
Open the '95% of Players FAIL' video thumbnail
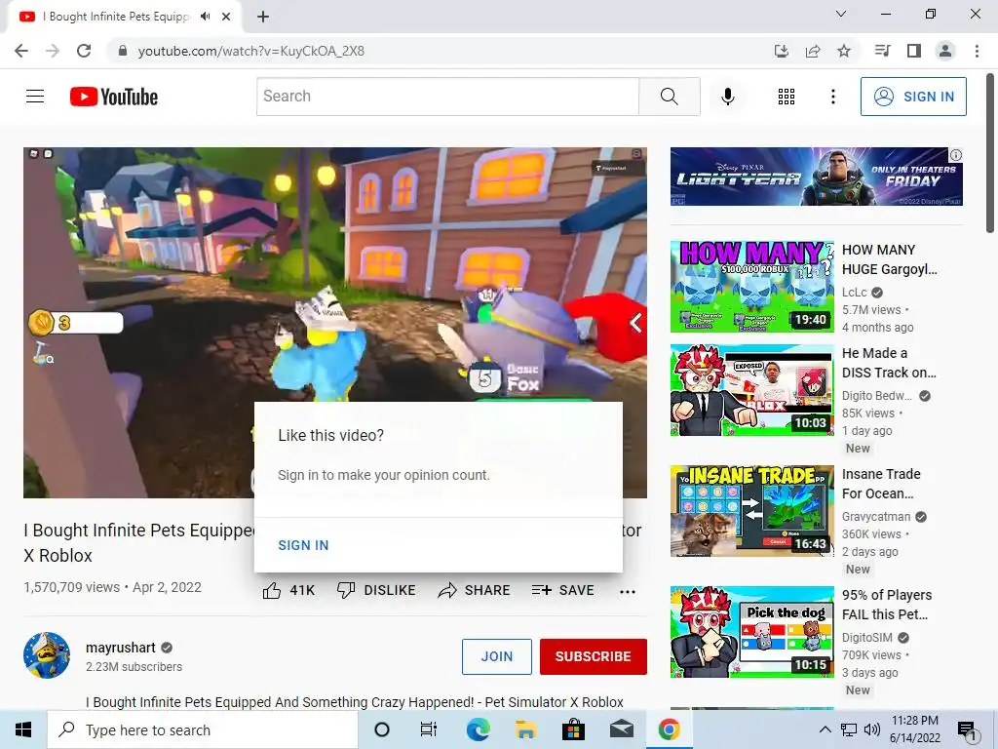[751, 632]
